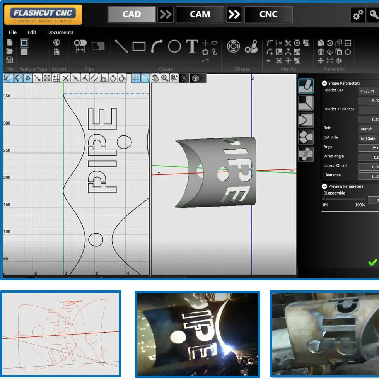Switch to the CAM module
Image resolution: width=379 pixels, height=379 pixels.
coord(200,14)
